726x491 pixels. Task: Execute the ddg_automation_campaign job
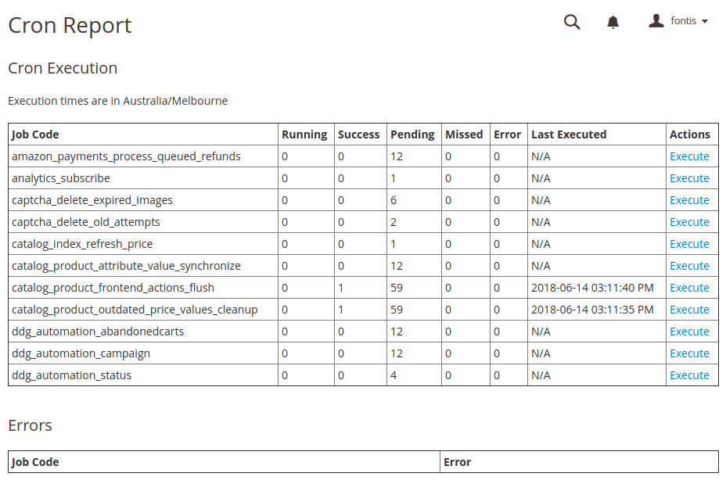[689, 353]
